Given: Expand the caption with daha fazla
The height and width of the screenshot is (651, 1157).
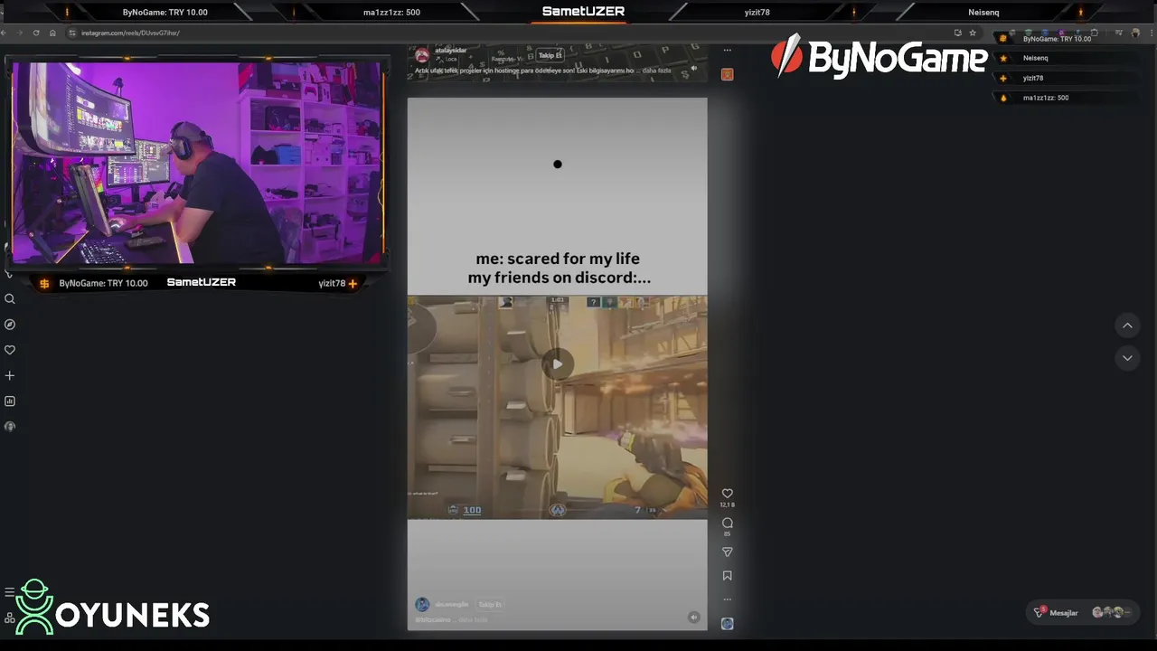Looking at the screenshot, I should point(473,619).
